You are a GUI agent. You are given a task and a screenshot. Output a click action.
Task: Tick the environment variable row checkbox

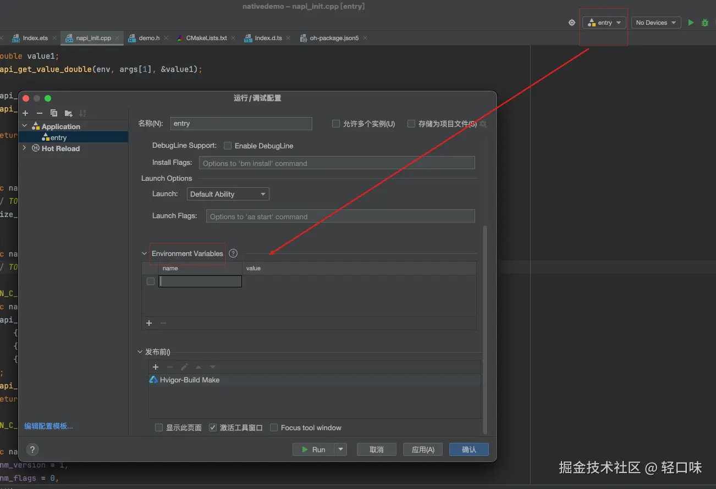pyautogui.click(x=151, y=281)
